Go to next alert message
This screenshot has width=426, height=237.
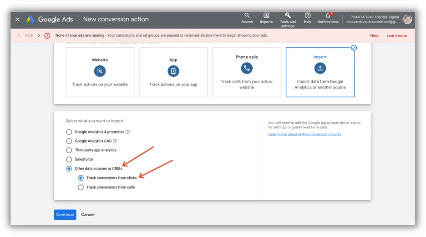click(x=39, y=35)
